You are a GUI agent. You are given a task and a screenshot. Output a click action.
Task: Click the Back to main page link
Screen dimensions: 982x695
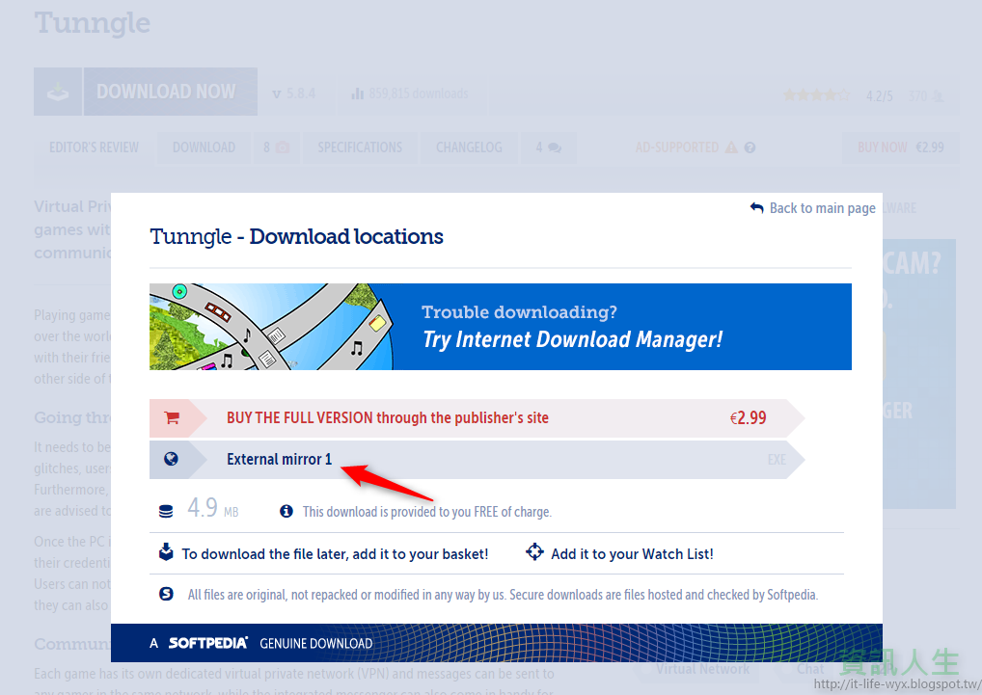click(x=822, y=208)
